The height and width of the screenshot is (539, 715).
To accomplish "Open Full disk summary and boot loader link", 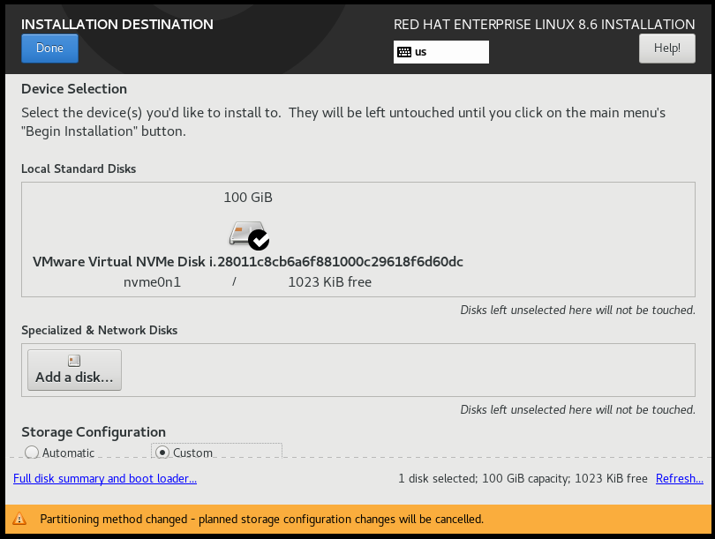I will point(105,478).
